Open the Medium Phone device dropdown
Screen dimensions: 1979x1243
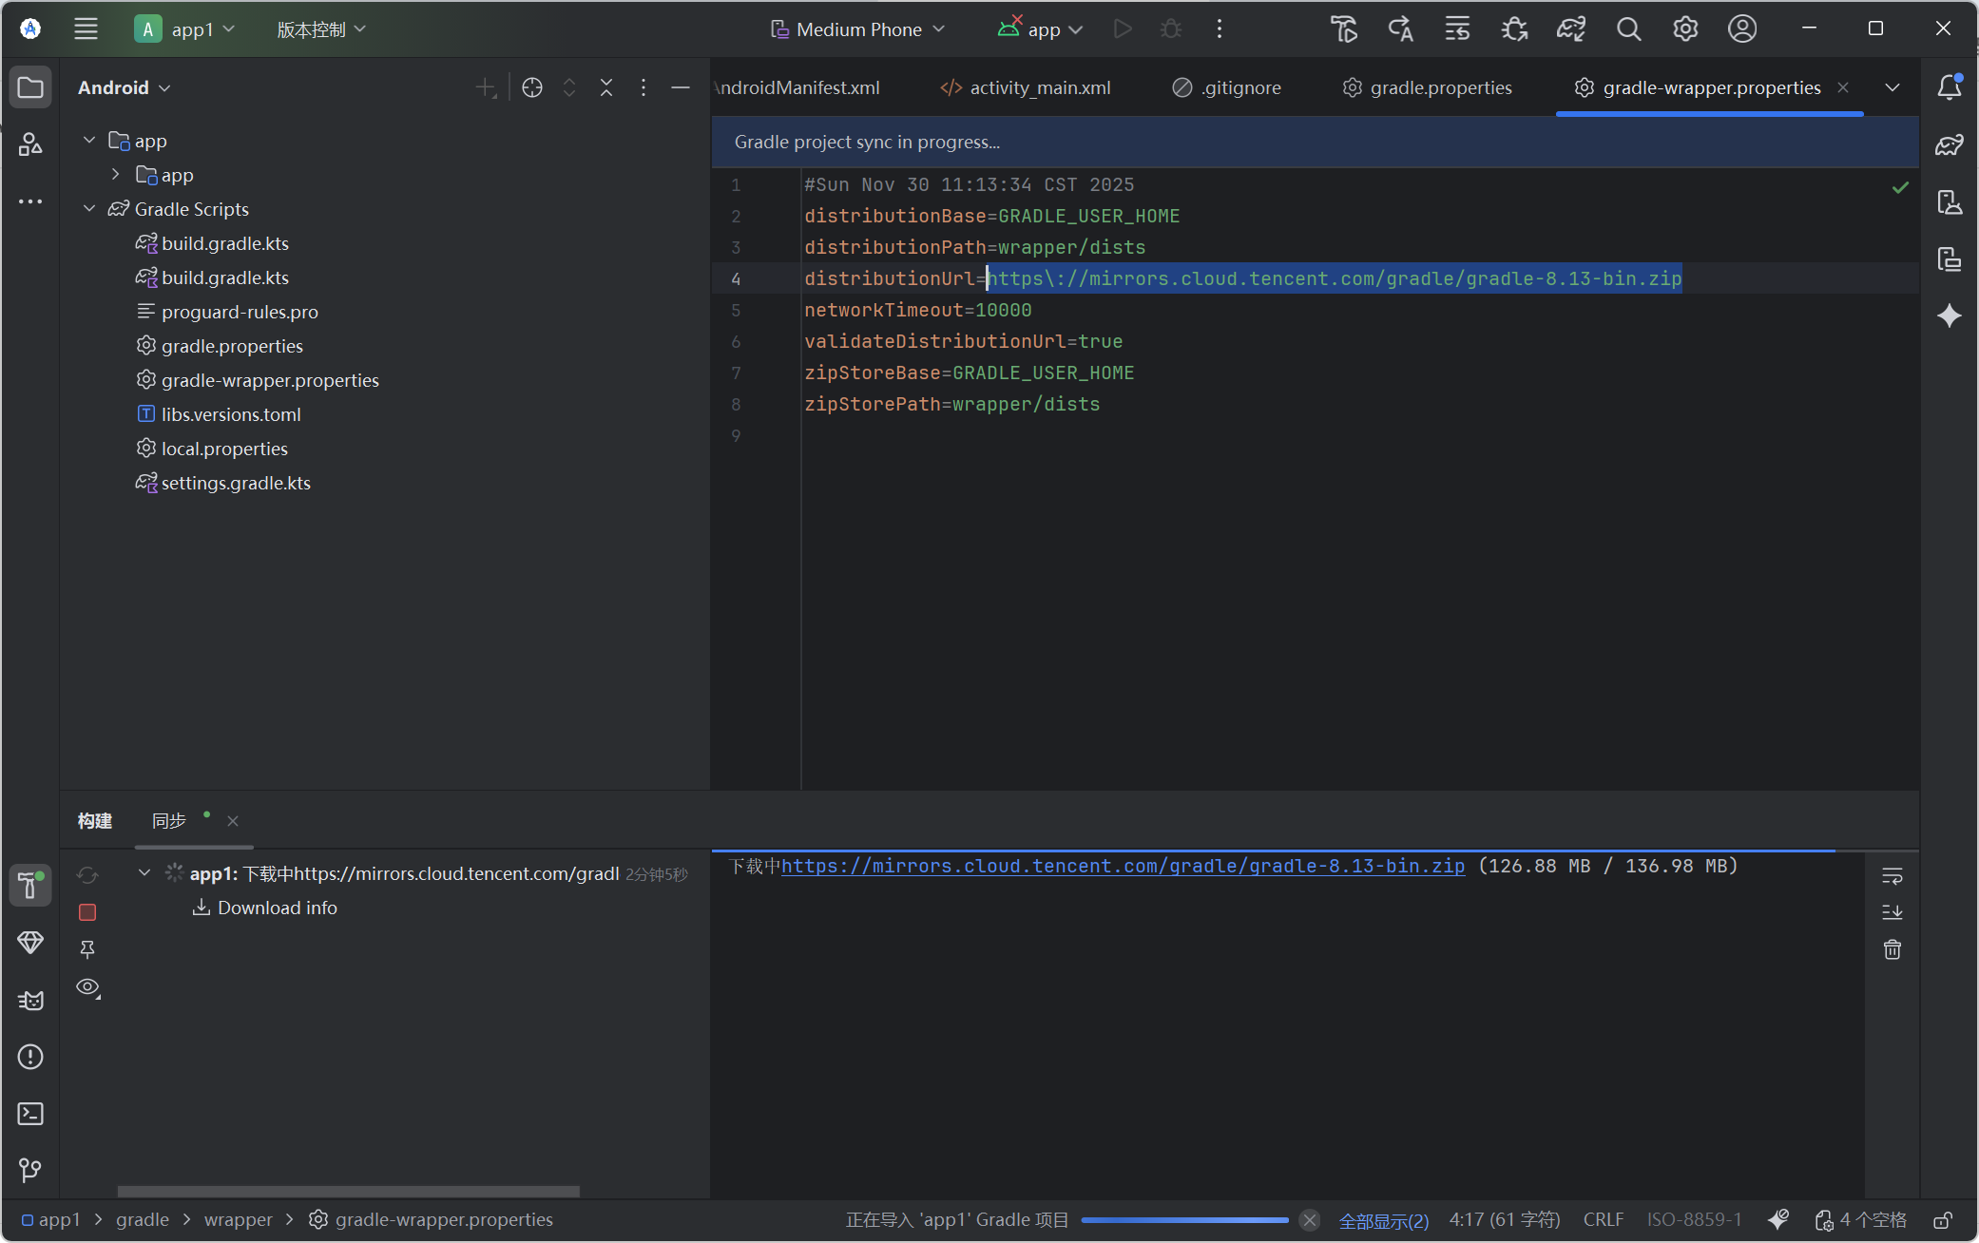[856, 29]
